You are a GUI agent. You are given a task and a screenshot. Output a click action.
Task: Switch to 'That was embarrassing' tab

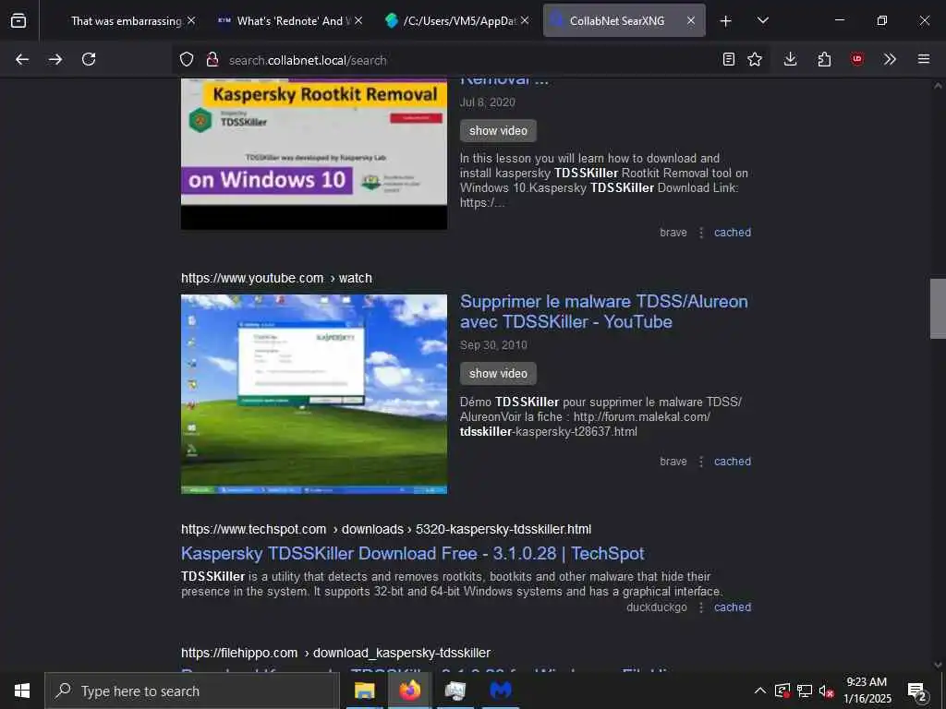(x=125, y=21)
